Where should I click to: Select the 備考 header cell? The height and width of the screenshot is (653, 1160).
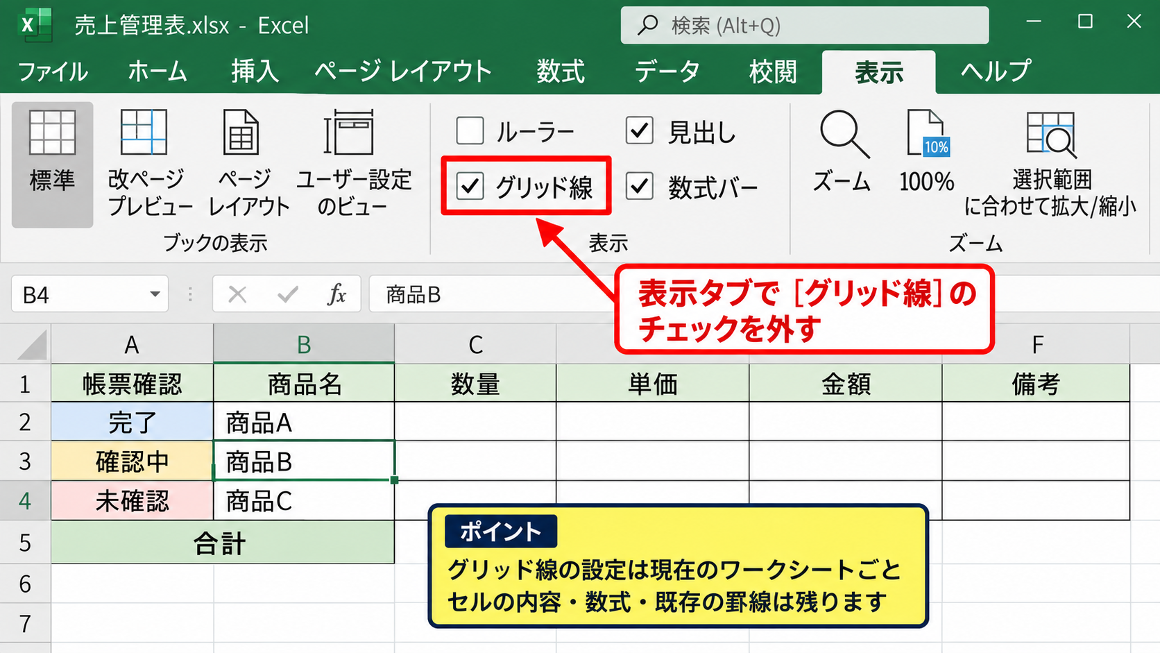pos(1036,383)
